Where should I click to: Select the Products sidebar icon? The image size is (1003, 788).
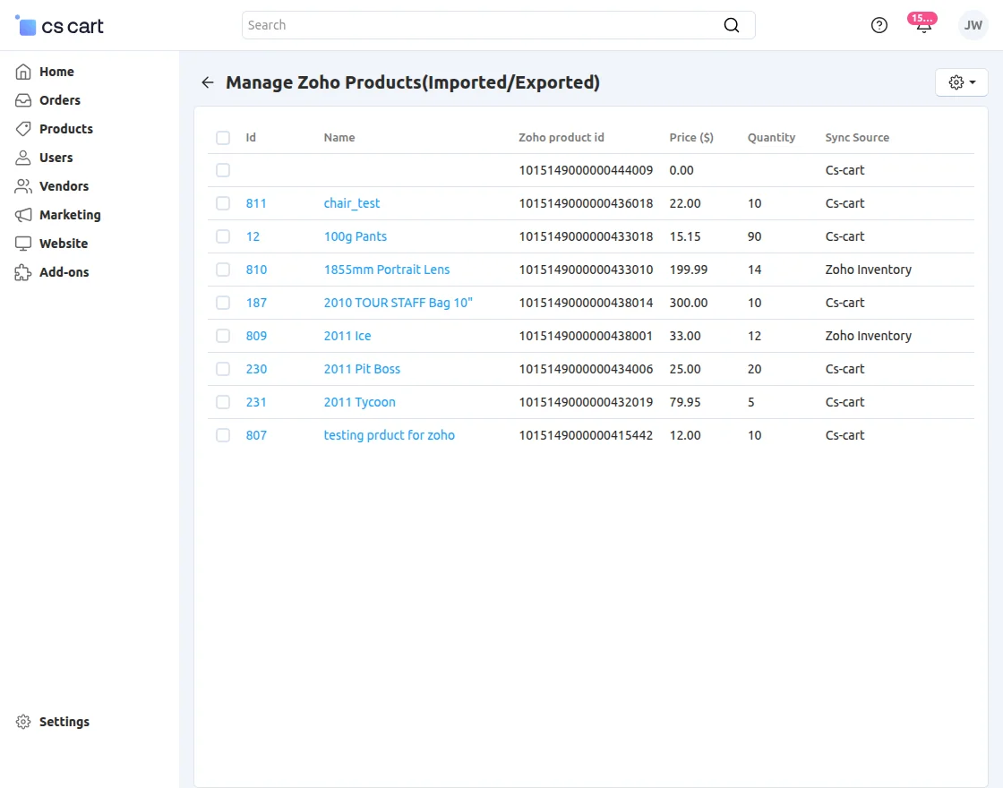click(x=22, y=129)
